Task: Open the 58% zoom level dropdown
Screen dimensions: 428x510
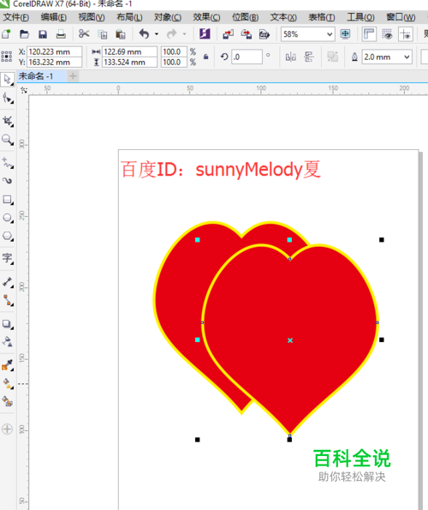Action: tap(330, 34)
